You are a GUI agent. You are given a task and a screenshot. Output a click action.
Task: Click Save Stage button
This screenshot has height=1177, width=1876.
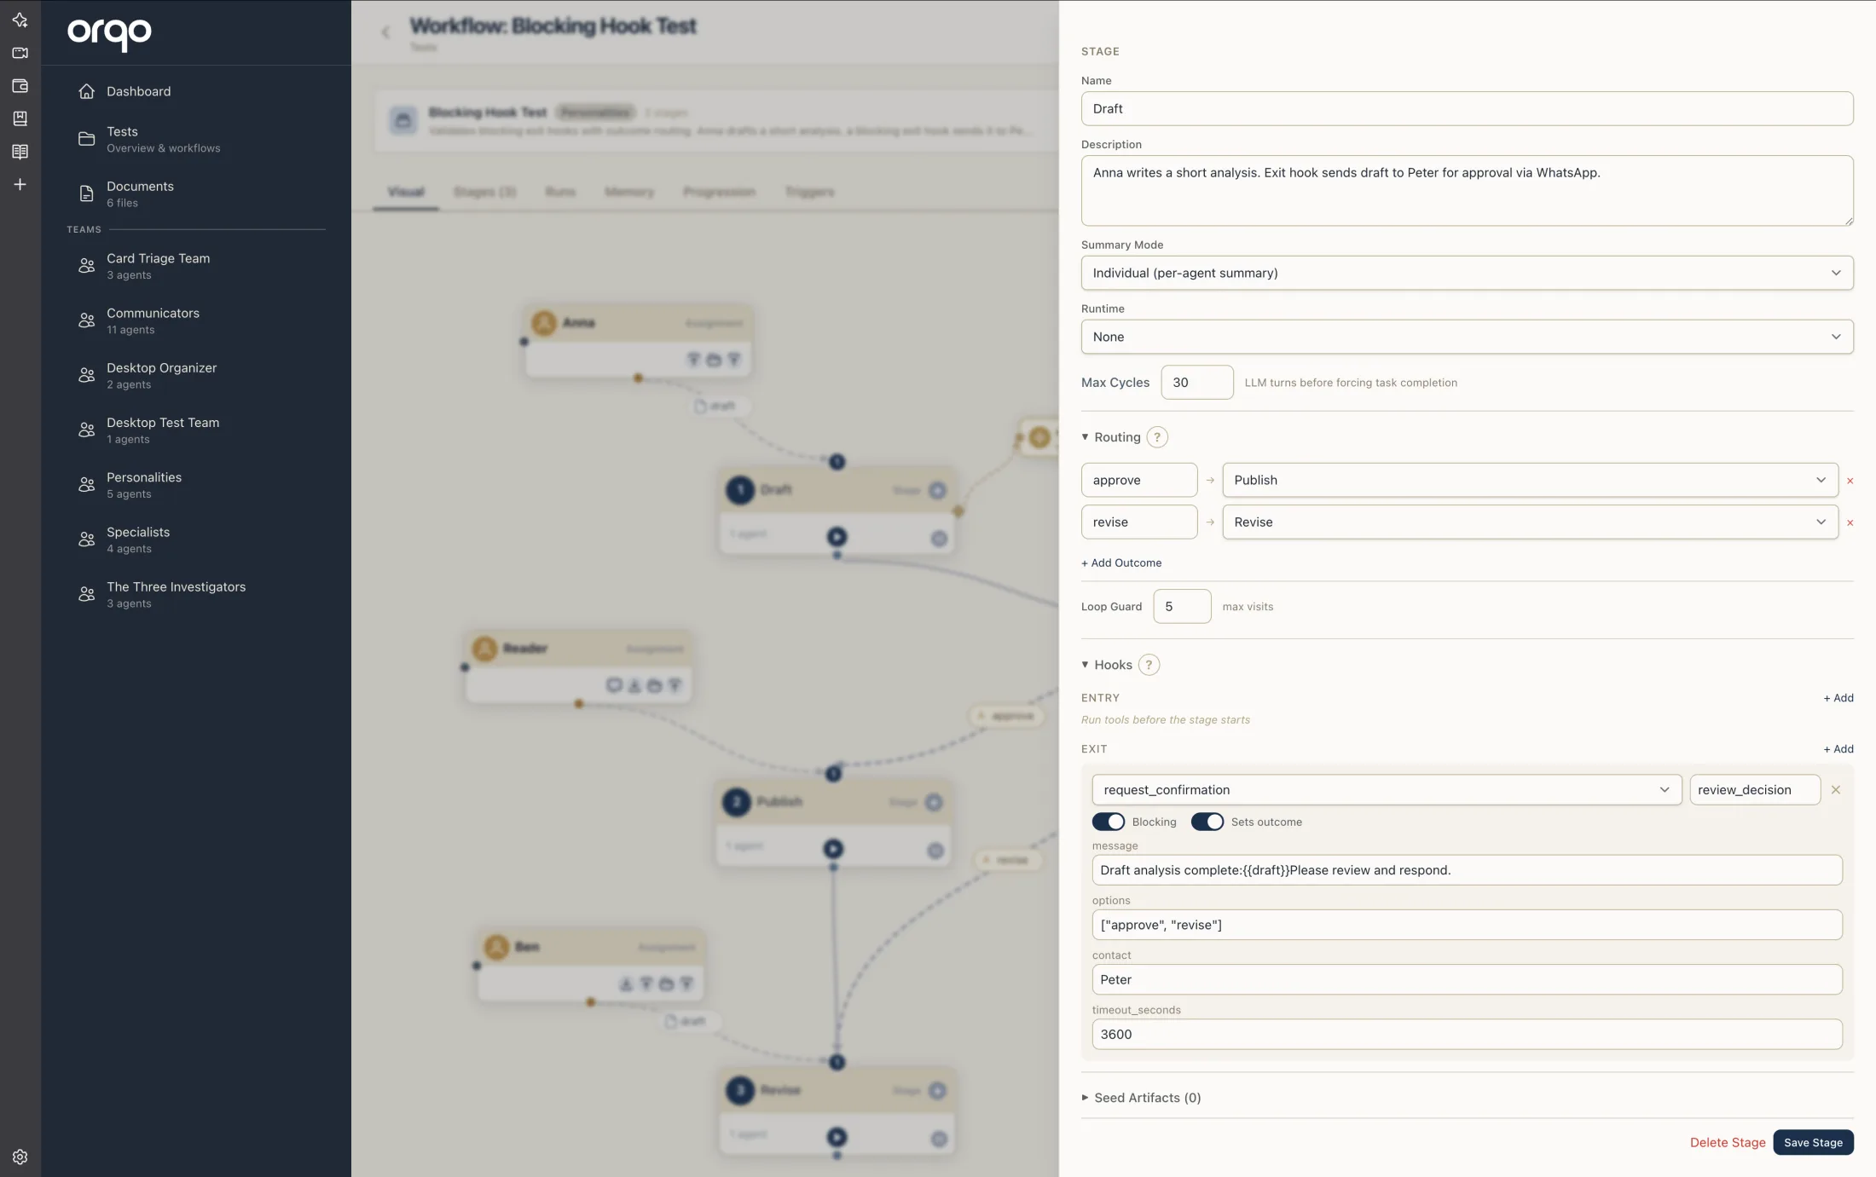point(1813,1142)
